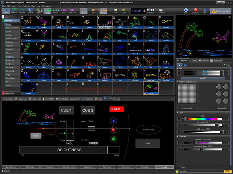
Task: Select the globe mode icon in Live Control
Action: pos(179,65)
